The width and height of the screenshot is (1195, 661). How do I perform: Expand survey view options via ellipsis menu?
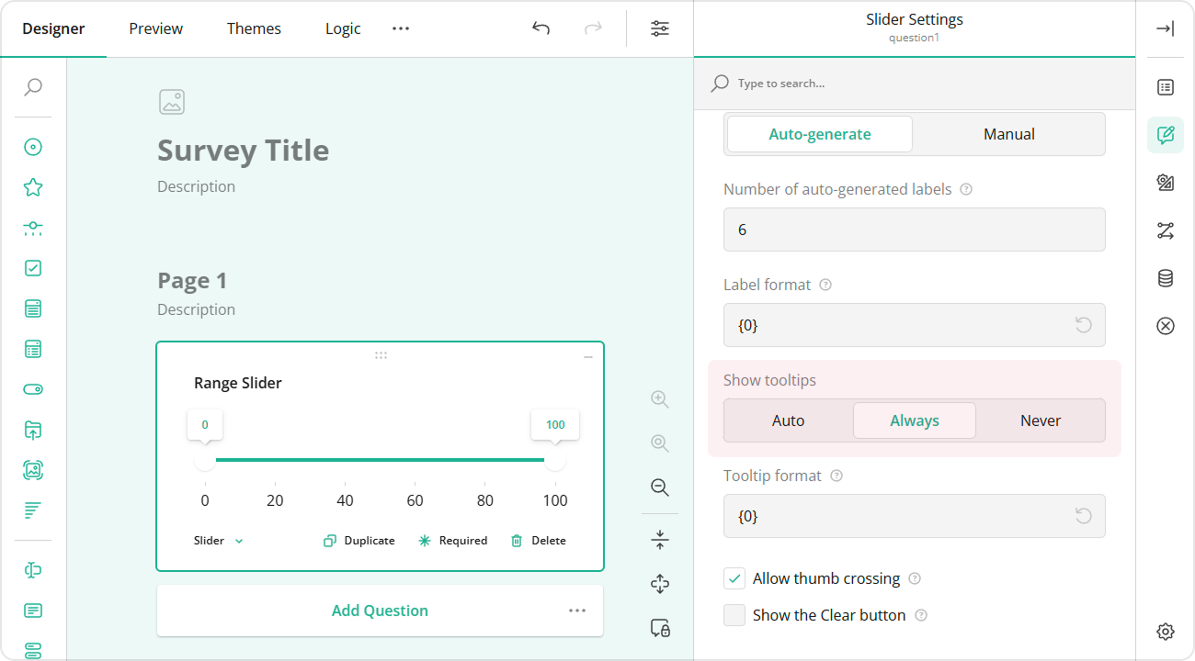coord(400,28)
